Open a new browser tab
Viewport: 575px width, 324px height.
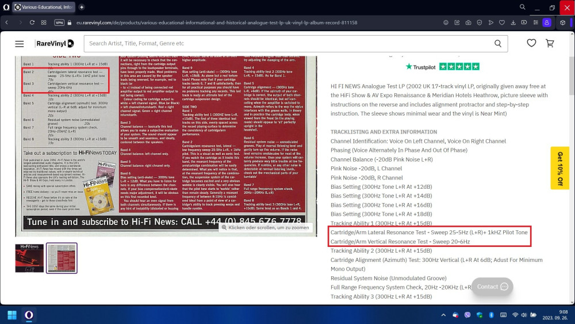(x=82, y=7)
